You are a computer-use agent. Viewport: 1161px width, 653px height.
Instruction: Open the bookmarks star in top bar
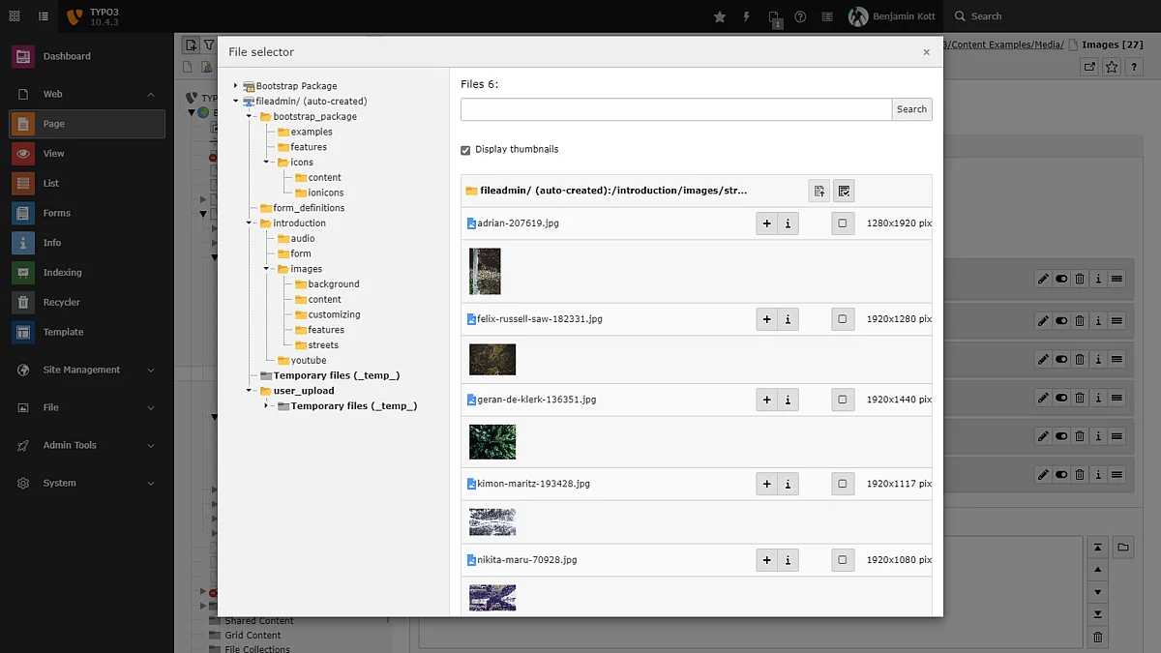coord(719,16)
